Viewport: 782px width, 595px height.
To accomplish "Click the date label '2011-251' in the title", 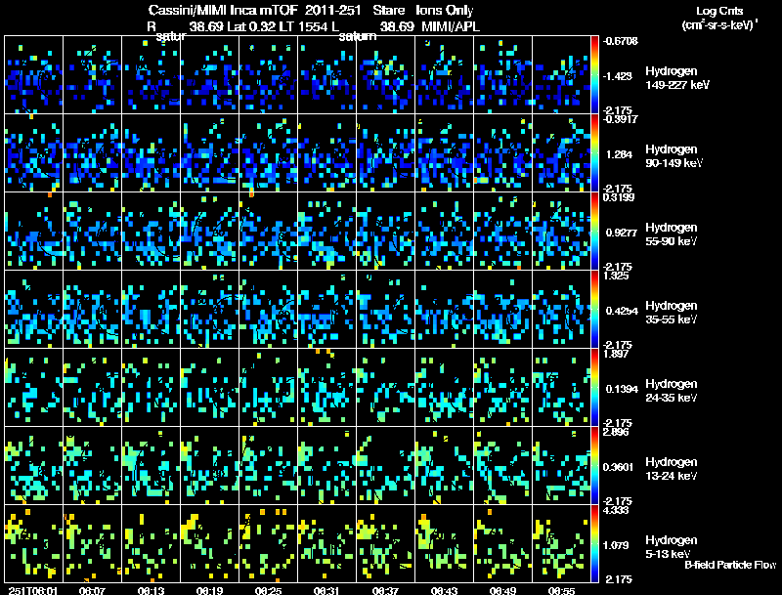I will [x=332, y=10].
